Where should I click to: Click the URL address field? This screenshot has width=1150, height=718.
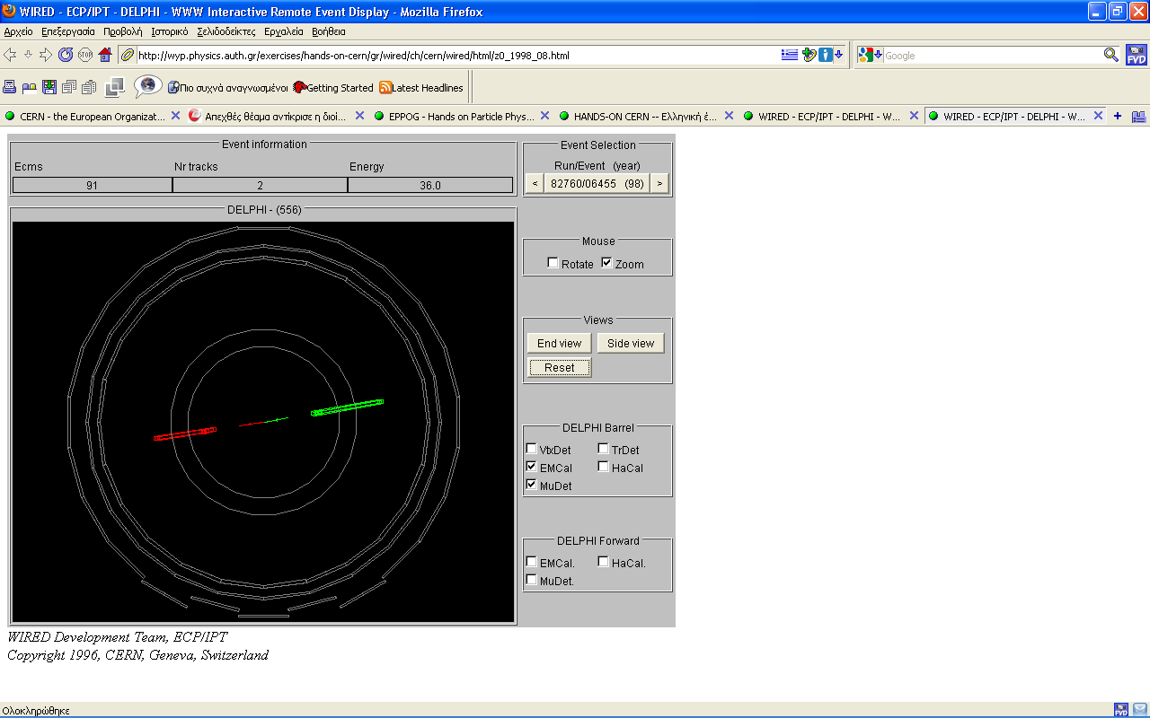[458, 56]
